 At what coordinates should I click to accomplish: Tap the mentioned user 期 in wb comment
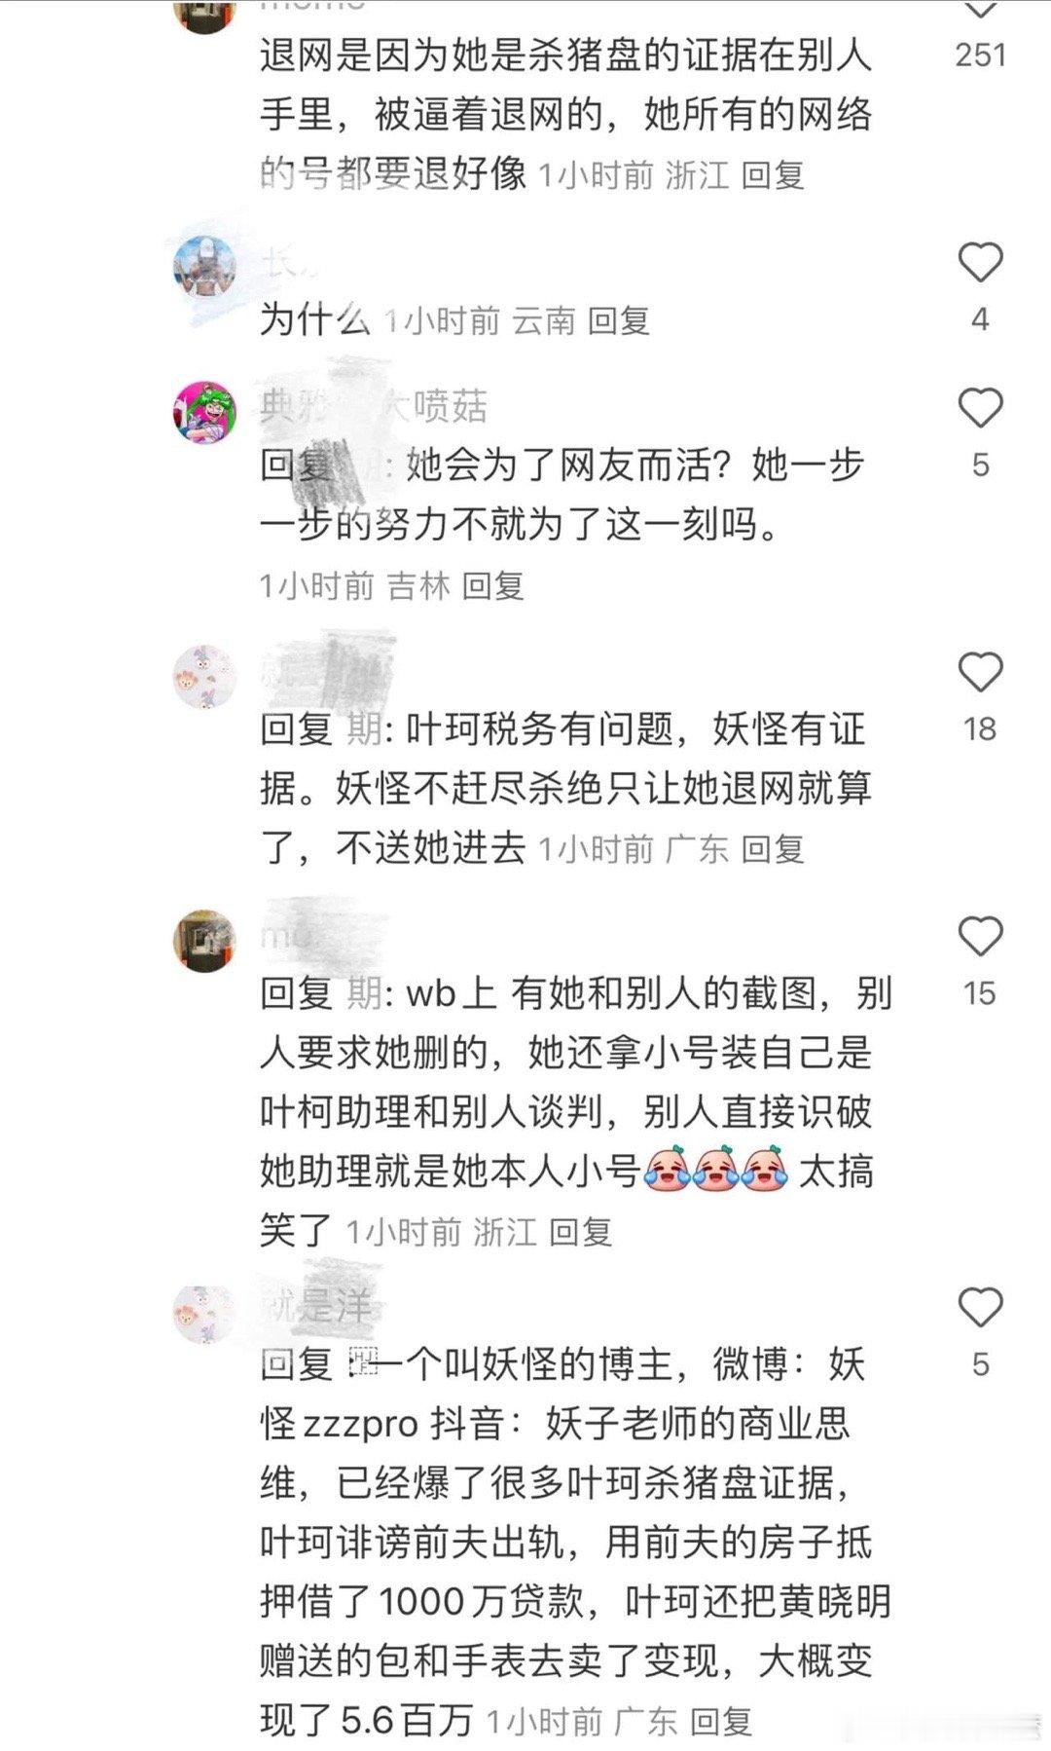(x=365, y=993)
